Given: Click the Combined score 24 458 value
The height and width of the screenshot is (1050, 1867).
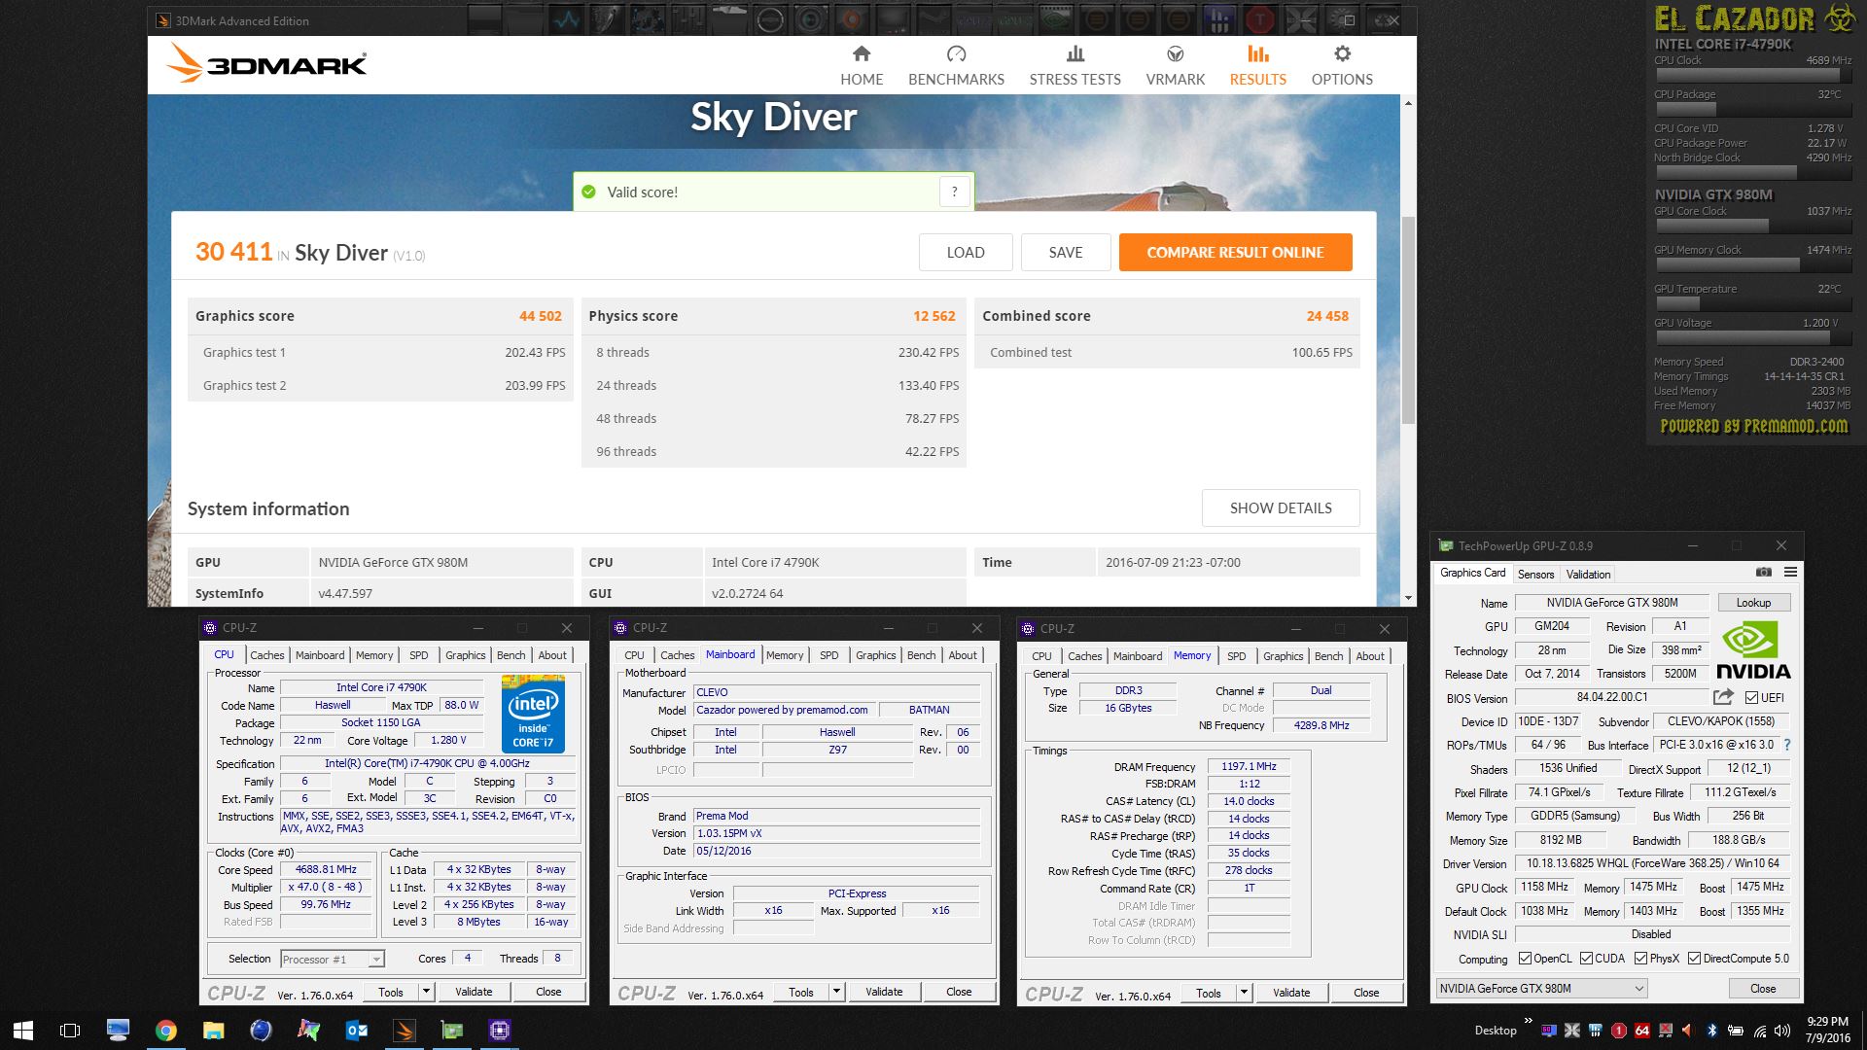Looking at the screenshot, I should pos(1327,316).
